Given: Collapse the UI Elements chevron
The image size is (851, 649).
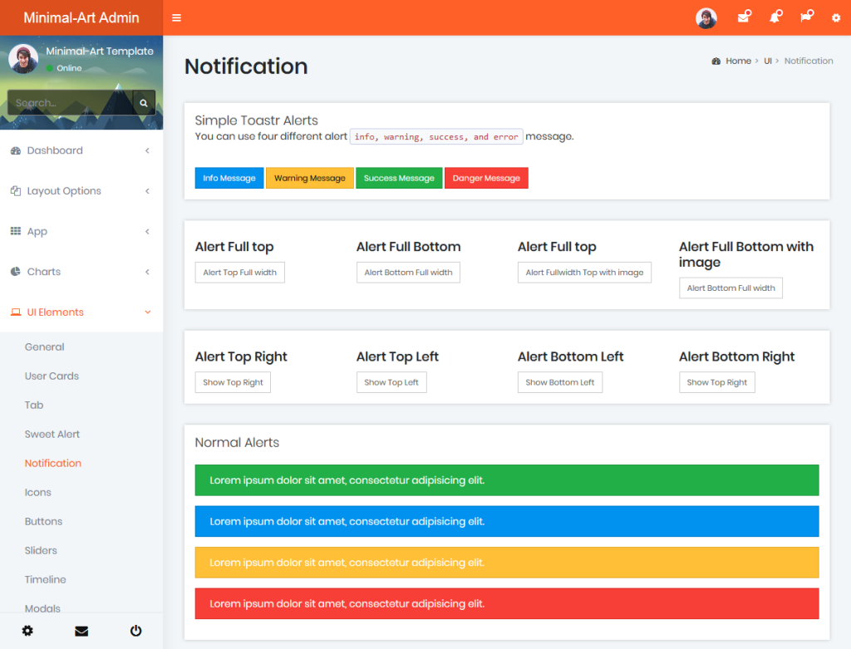Looking at the screenshot, I should tap(148, 312).
